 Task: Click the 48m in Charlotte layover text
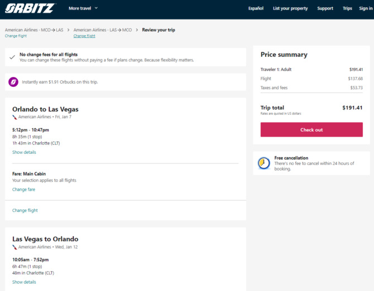(x=33, y=273)
